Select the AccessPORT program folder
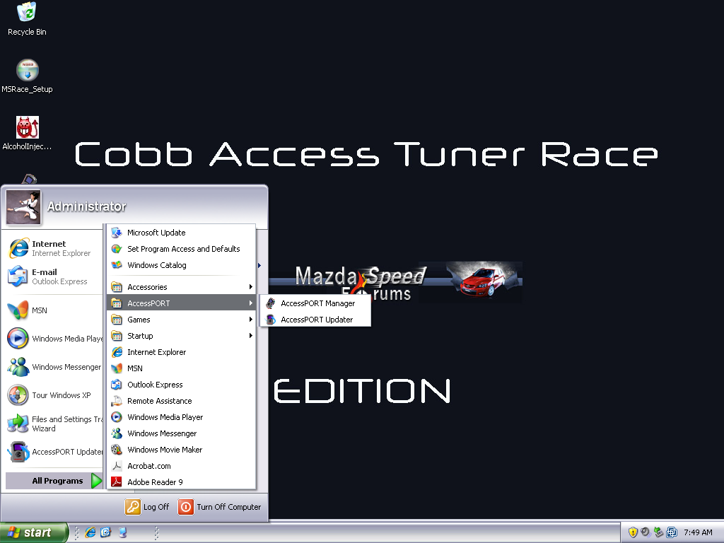 pyautogui.click(x=182, y=303)
